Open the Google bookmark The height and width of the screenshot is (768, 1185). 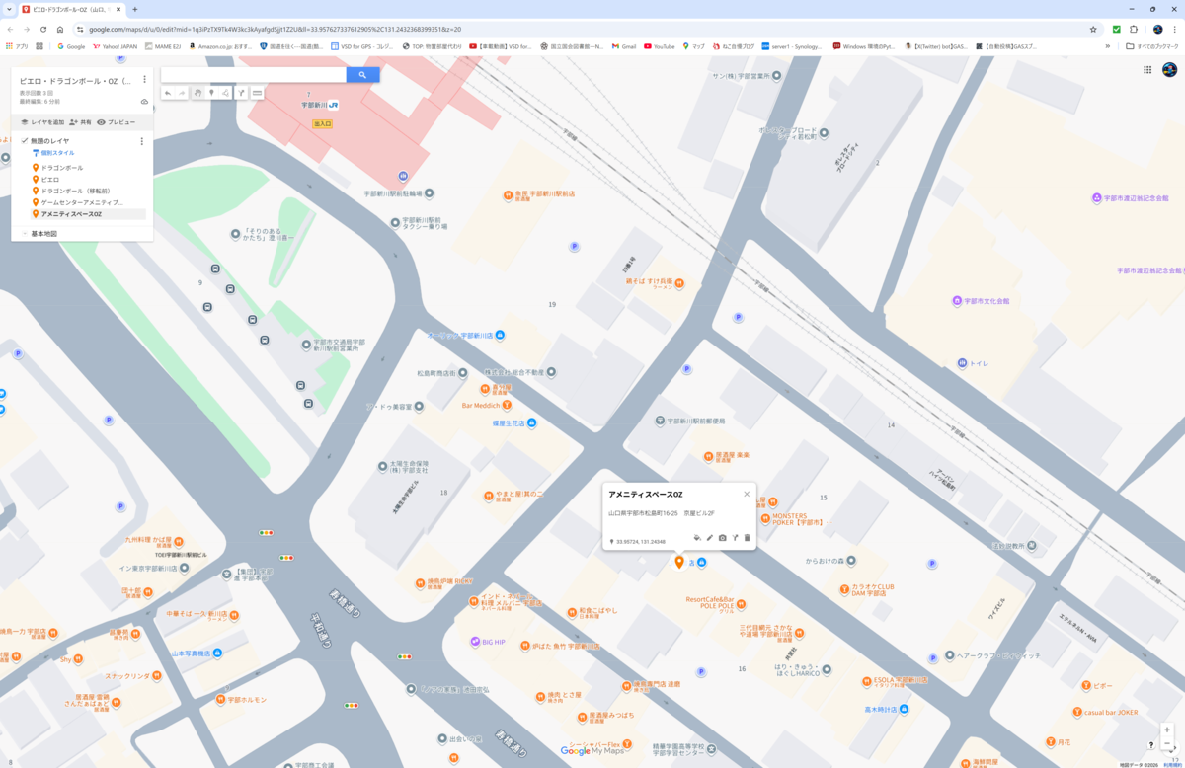tap(71, 46)
